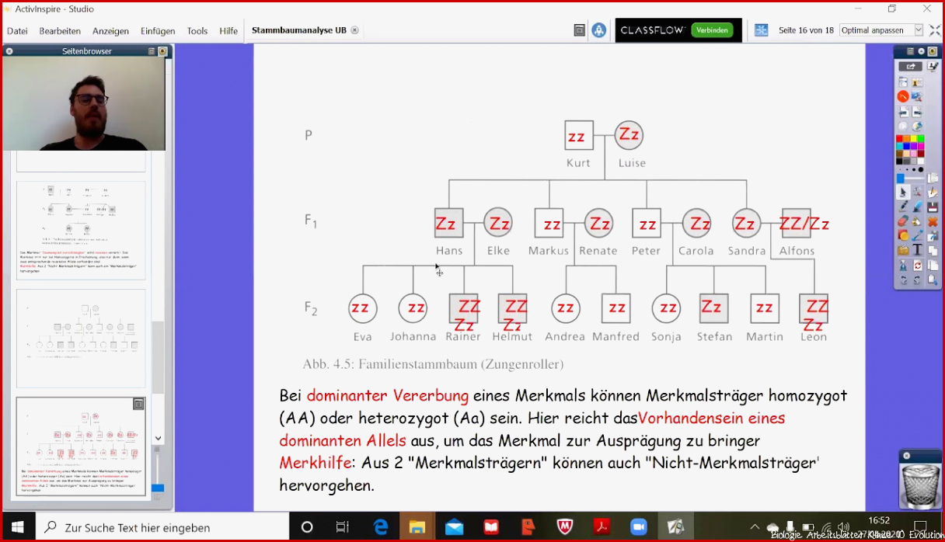This screenshot has width=945, height=542.
Task: Pick the red color swatch
Action: tap(900, 138)
